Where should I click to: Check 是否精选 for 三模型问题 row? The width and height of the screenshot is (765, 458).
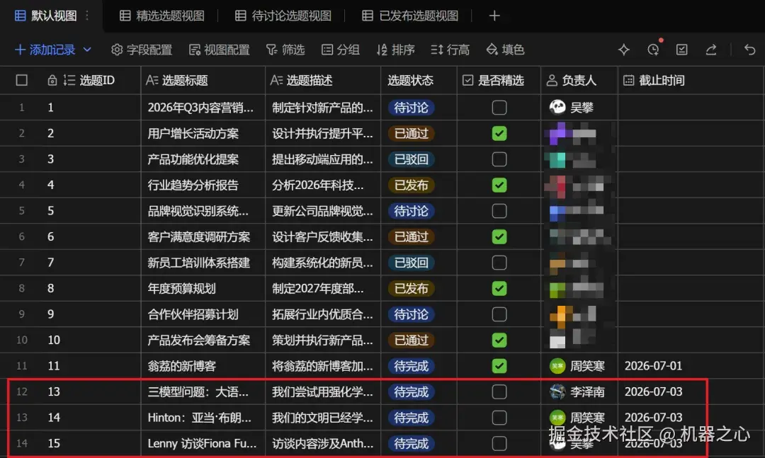click(x=499, y=391)
